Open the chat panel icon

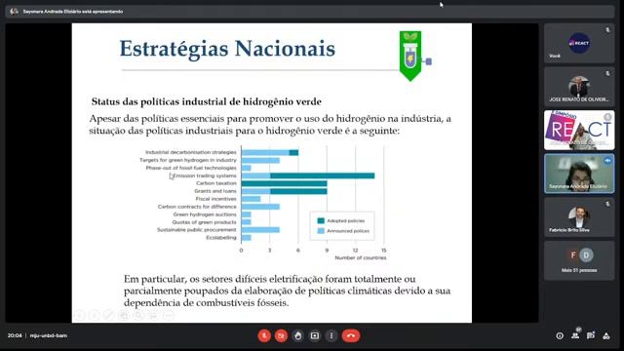tap(591, 335)
